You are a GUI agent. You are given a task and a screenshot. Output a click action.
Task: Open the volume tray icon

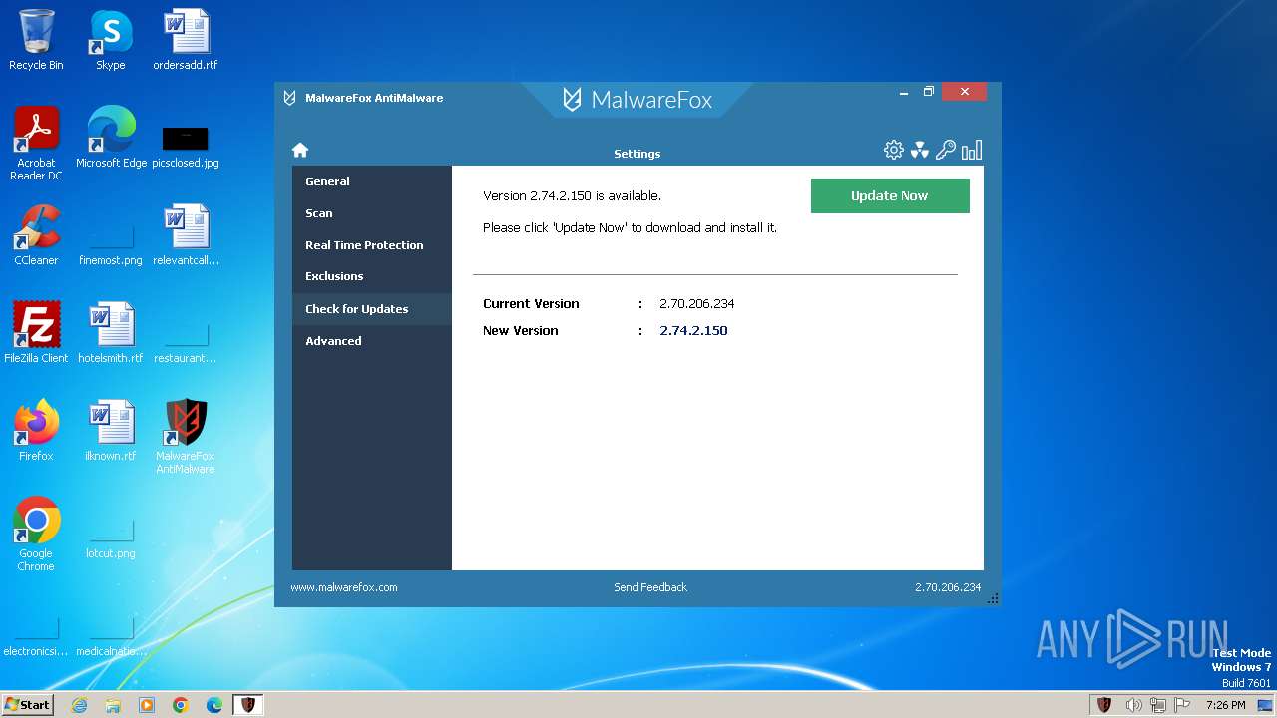click(1133, 705)
